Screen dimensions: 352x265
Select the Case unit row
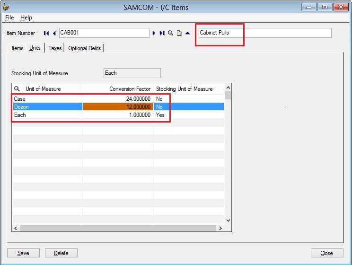(x=119, y=99)
